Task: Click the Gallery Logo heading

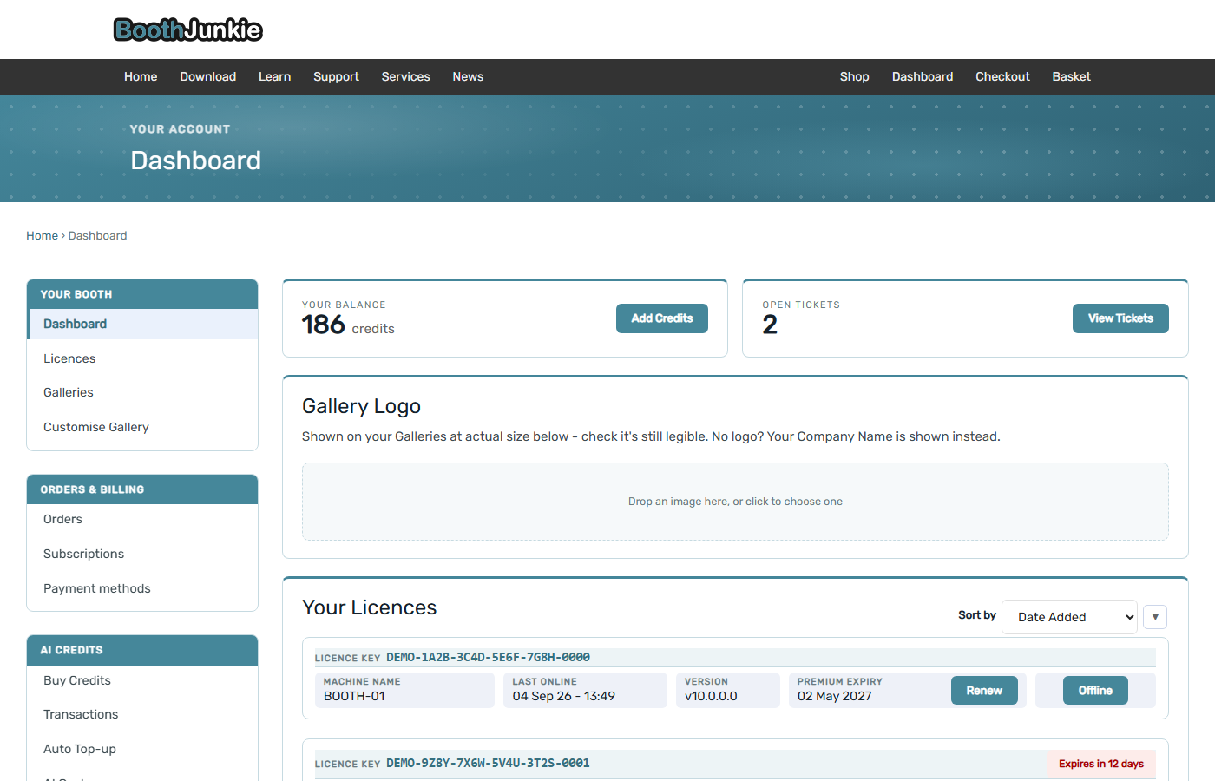Action: [361, 406]
